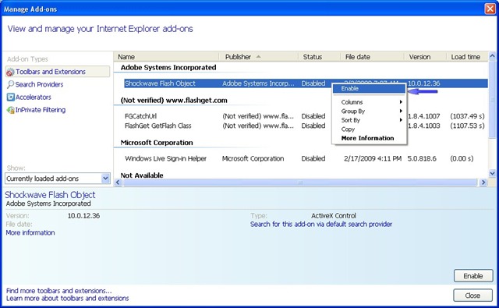Screen dimensions: 499x308
Task: Open Accelerators category
Action: 33,97
